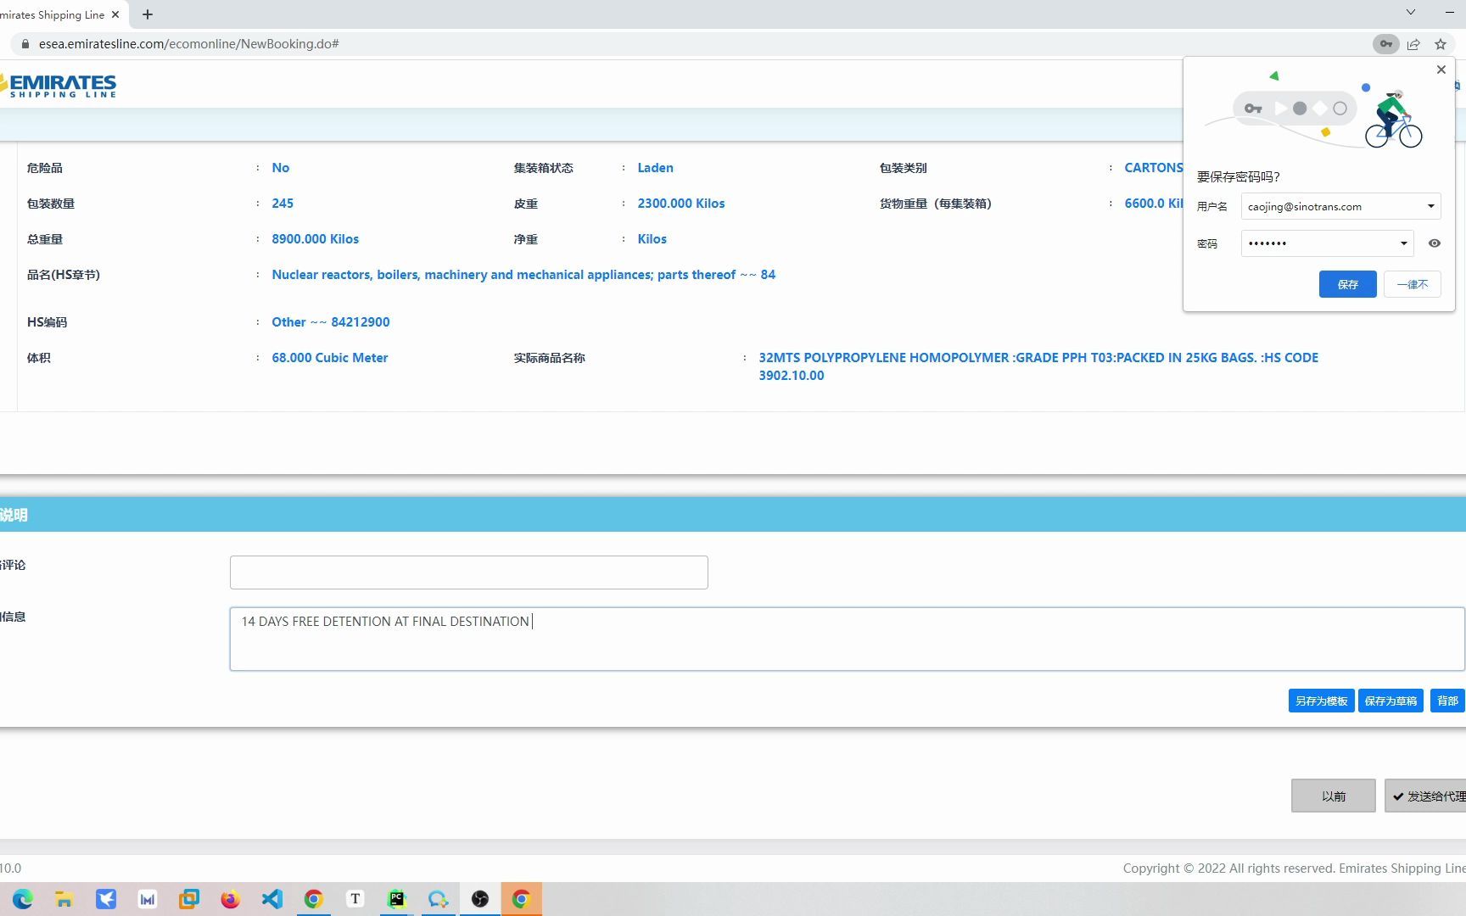Click the Laden container status value

[x=656, y=168]
